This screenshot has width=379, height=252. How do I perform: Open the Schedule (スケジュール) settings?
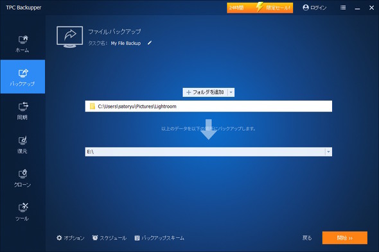coord(109,238)
